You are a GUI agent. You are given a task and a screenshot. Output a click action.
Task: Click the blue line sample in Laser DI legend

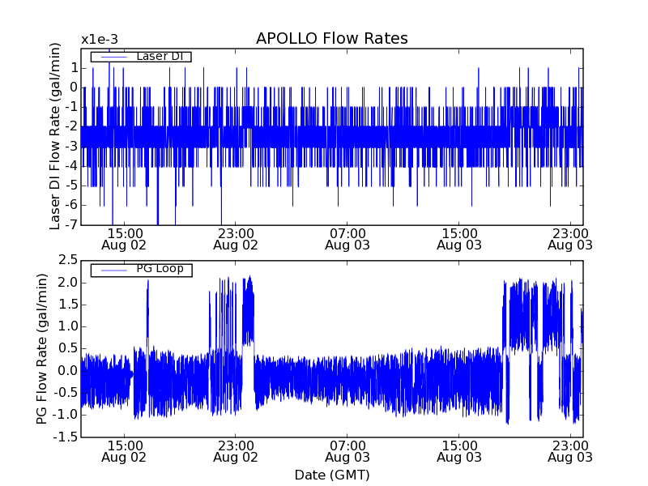112,56
